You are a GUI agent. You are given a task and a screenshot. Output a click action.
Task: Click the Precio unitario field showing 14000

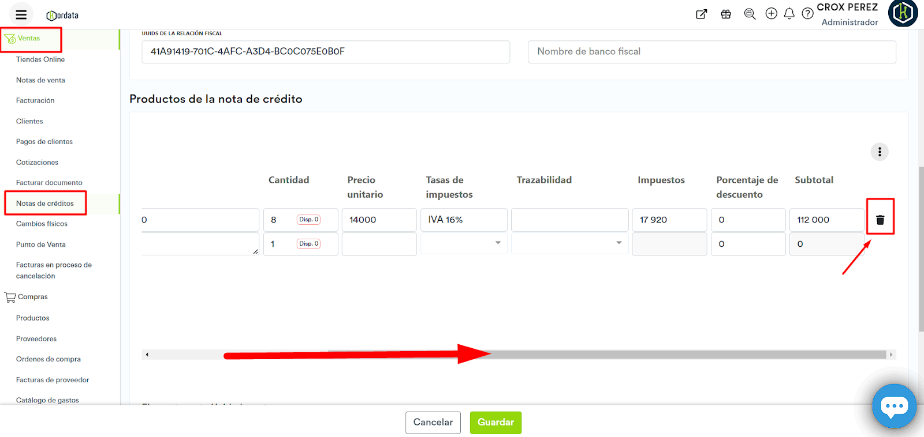click(379, 220)
